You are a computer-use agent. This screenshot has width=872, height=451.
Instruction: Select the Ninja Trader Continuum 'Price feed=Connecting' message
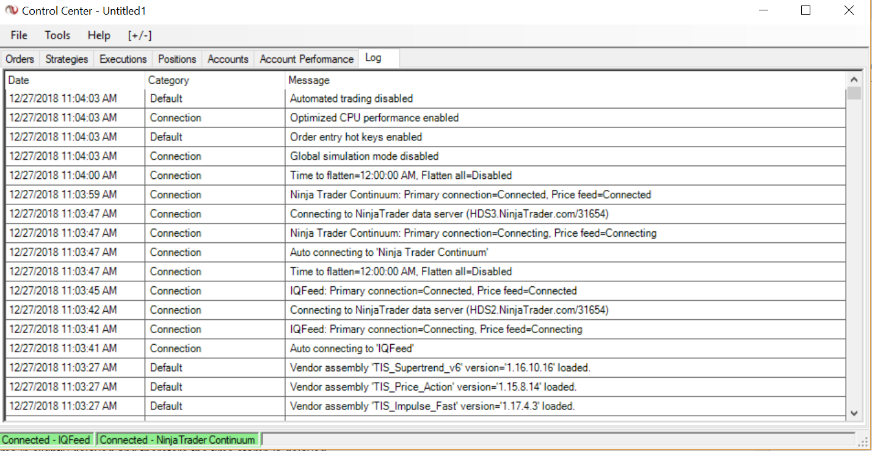pyautogui.click(x=473, y=233)
